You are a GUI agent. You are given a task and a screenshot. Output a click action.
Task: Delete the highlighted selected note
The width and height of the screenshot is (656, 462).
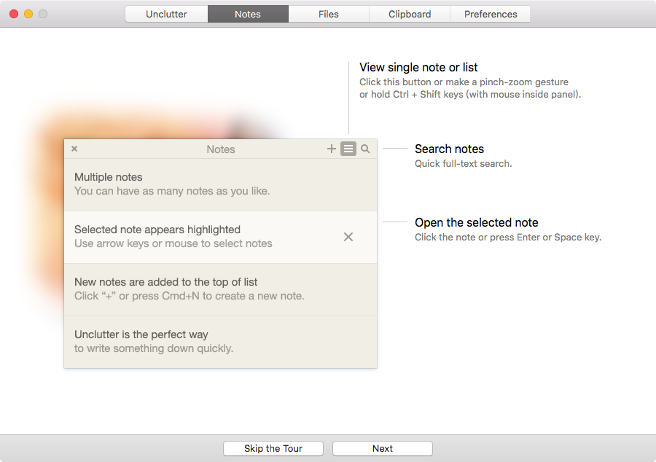(348, 237)
